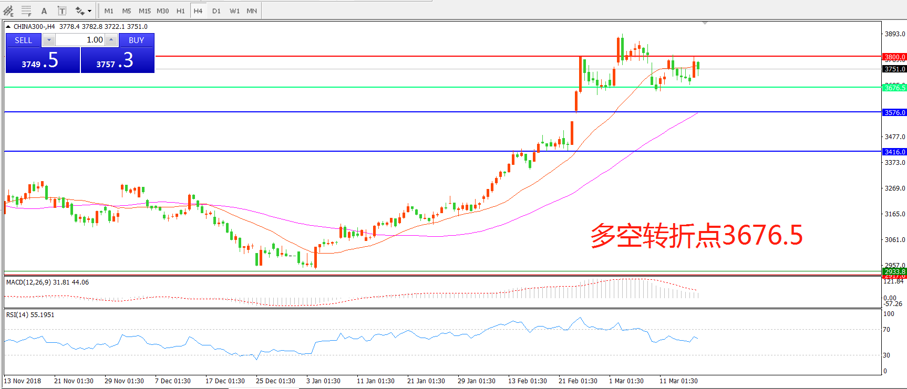Click the Arrows objects tool icon
Image resolution: width=907 pixels, height=389 pixels.
[80, 10]
